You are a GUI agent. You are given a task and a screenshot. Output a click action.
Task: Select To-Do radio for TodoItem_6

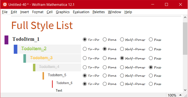pos(85,84)
